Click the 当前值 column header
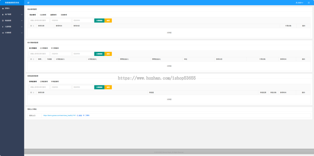Viewport: 314px width, 156px height. click(x=49, y=59)
